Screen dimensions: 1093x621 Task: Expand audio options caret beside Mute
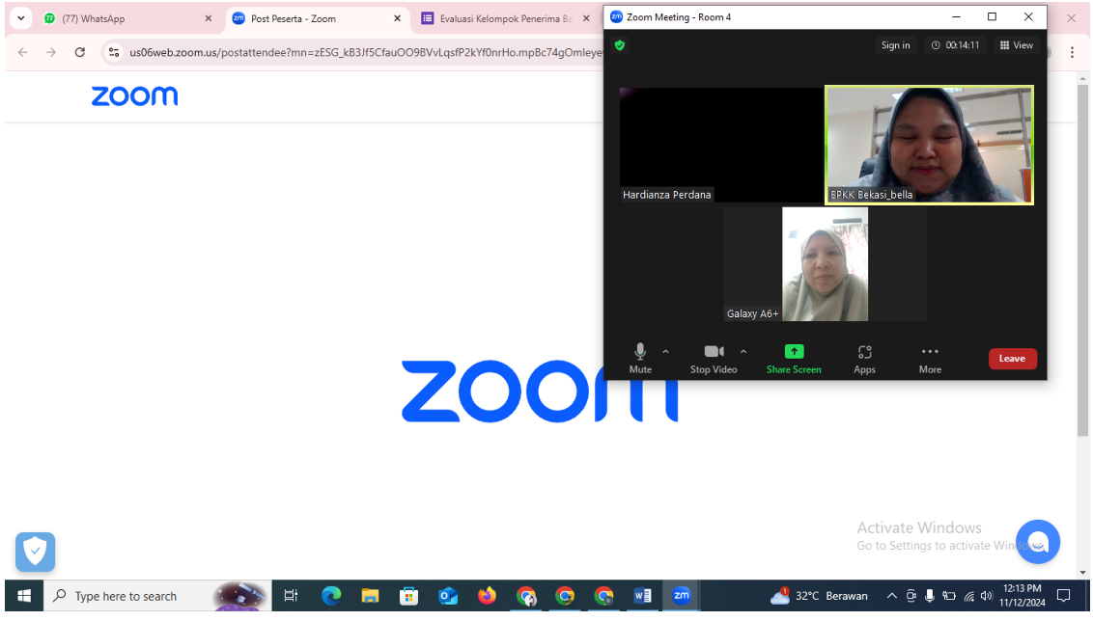[665, 352]
